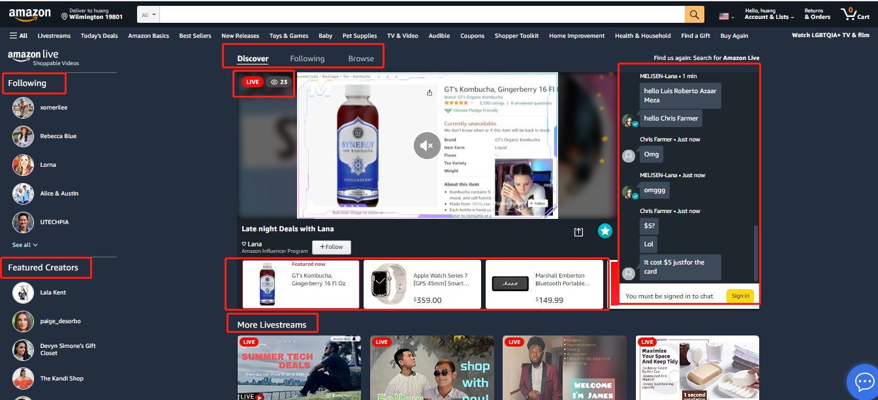
Task: Open Alice & Austin's avatar
Action: [x=23, y=193]
